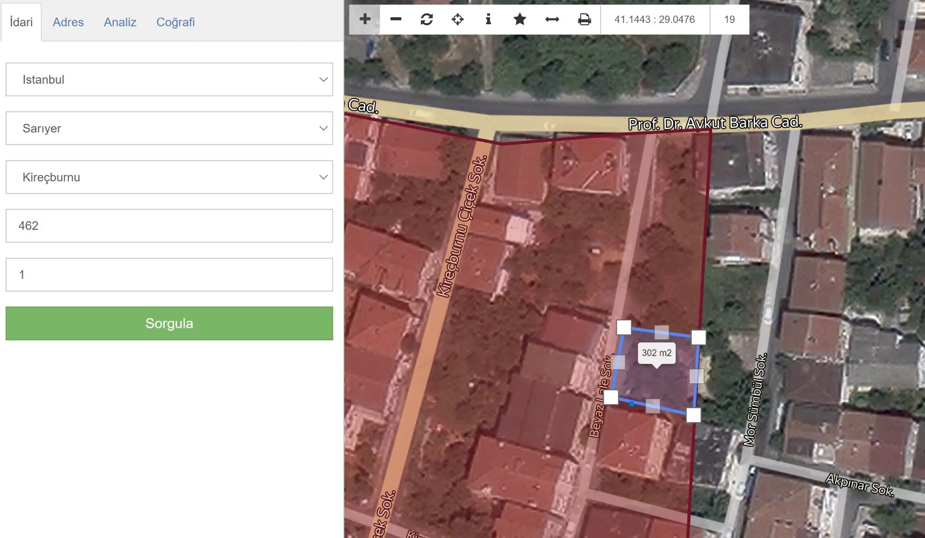Click the Beyaz Lale Sok. street label
The width and height of the screenshot is (925, 538).
601,396
